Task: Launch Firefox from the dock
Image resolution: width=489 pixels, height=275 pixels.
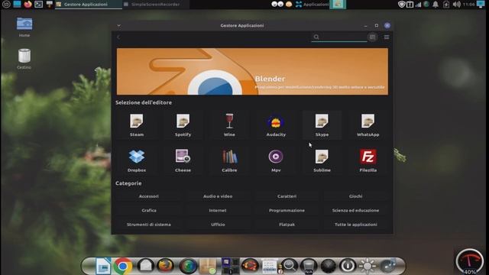Action: click(x=165, y=266)
